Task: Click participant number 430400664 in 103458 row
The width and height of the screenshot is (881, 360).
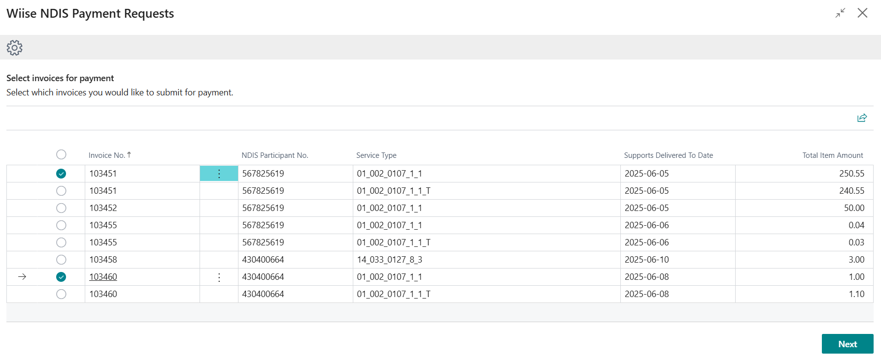Action: pyautogui.click(x=295, y=260)
